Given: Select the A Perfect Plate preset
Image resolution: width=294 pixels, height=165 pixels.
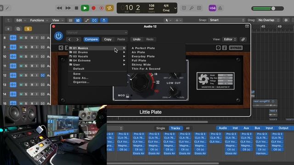Looking at the screenshot, I should click(143, 48).
